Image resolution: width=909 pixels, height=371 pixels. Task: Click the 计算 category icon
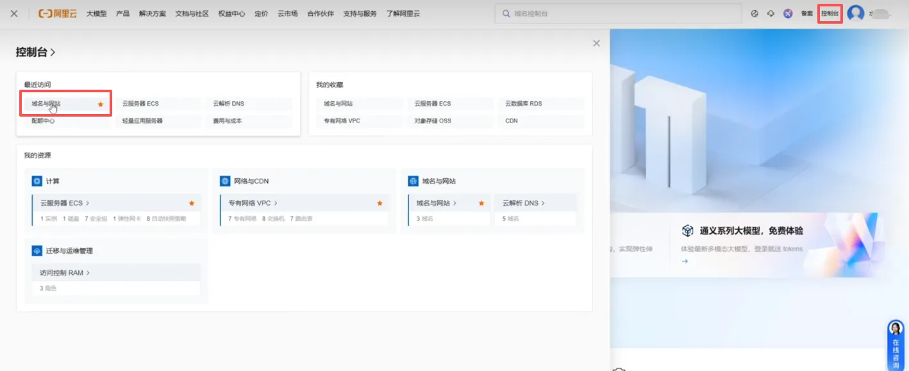(37, 181)
